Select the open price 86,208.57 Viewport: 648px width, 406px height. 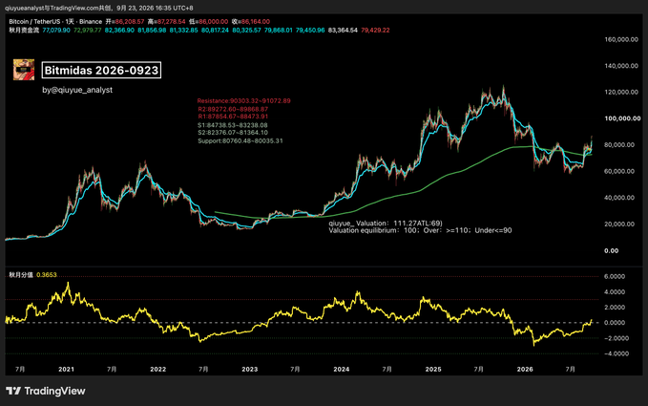pyautogui.click(x=130, y=22)
